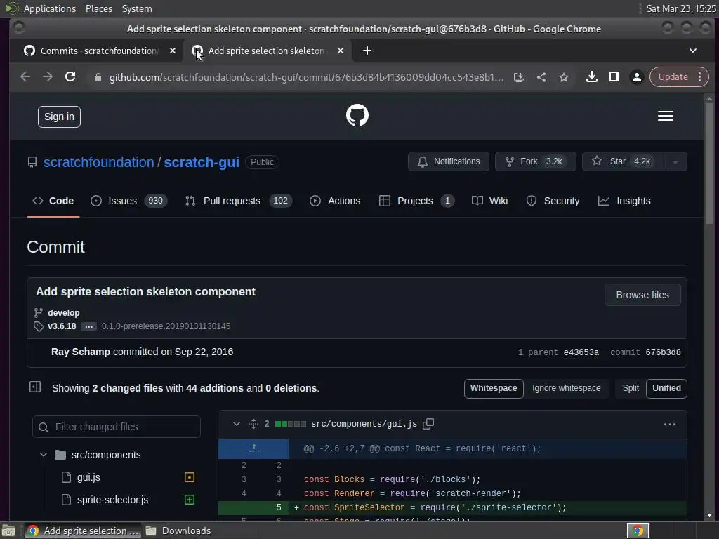Open the Code tab

[x=53, y=201]
